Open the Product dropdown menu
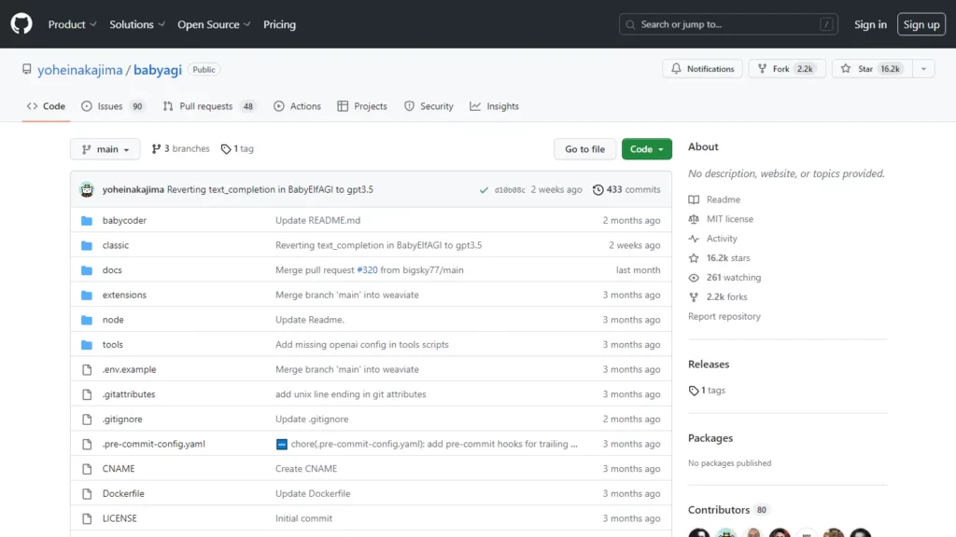This screenshot has width=956, height=537. click(72, 24)
